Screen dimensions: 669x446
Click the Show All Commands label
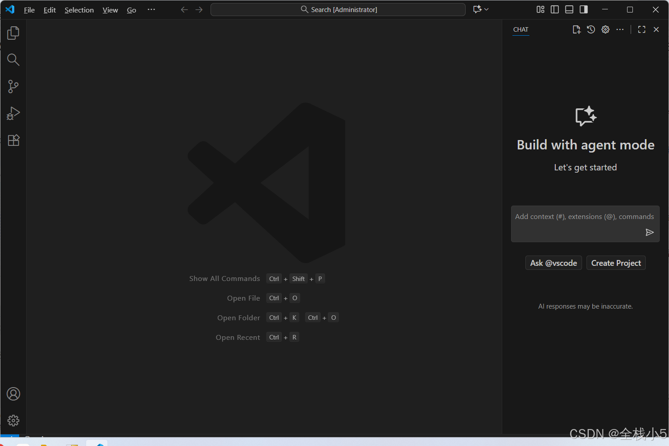point(224,279)
